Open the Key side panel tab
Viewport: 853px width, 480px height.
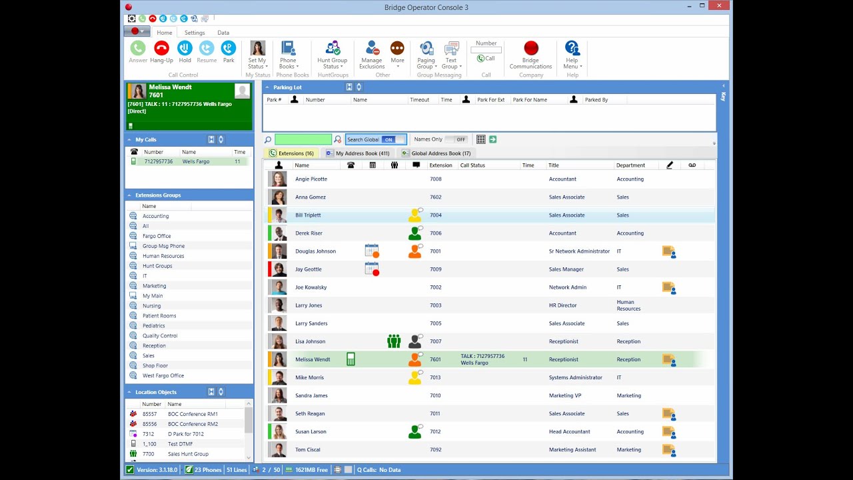tap(723, 96)
